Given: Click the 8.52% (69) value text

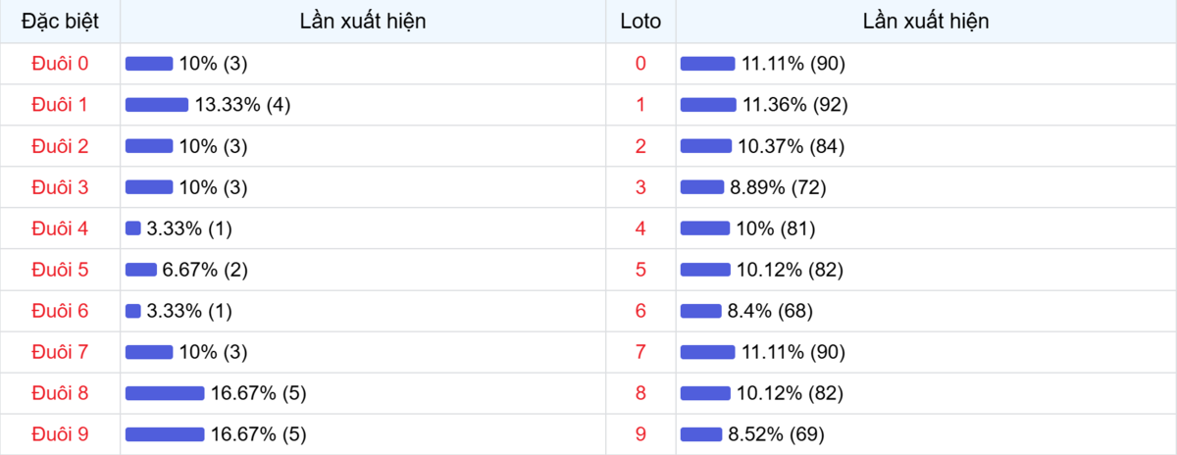Looking at the screenshot, I should click(x=775, y=434).
